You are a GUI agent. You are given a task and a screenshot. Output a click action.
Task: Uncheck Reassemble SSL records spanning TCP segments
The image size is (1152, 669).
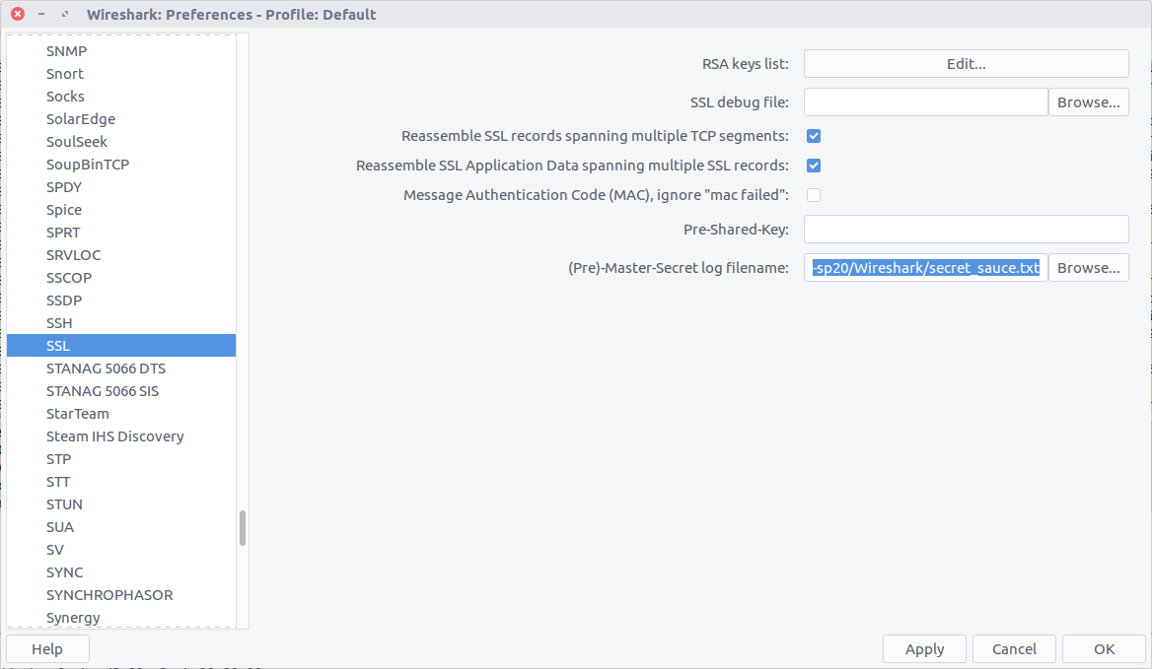(x=814, y=136)
